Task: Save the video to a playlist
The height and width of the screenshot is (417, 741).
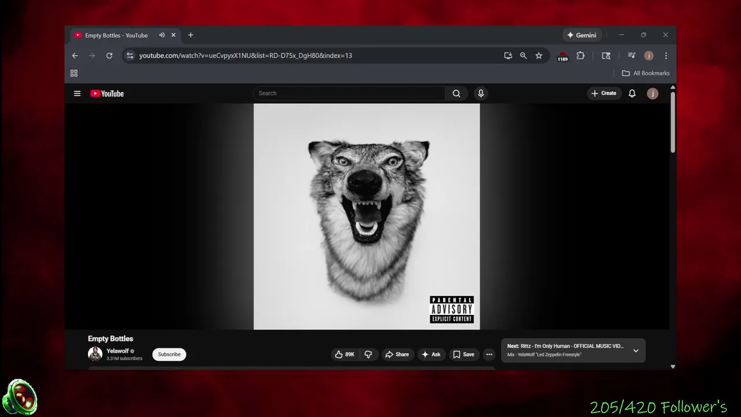Action: click(464, 354)
